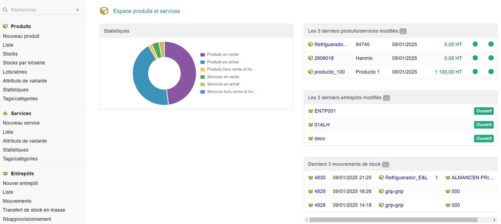501x224 pixels.
Task: Click warehouse icon beside ENTP001
Action: click(x=310, y=111)
